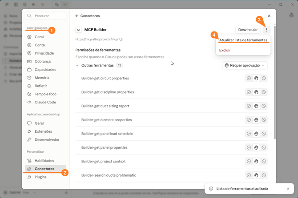Choose Excluir from the options menu

click(x=225, y=50)
